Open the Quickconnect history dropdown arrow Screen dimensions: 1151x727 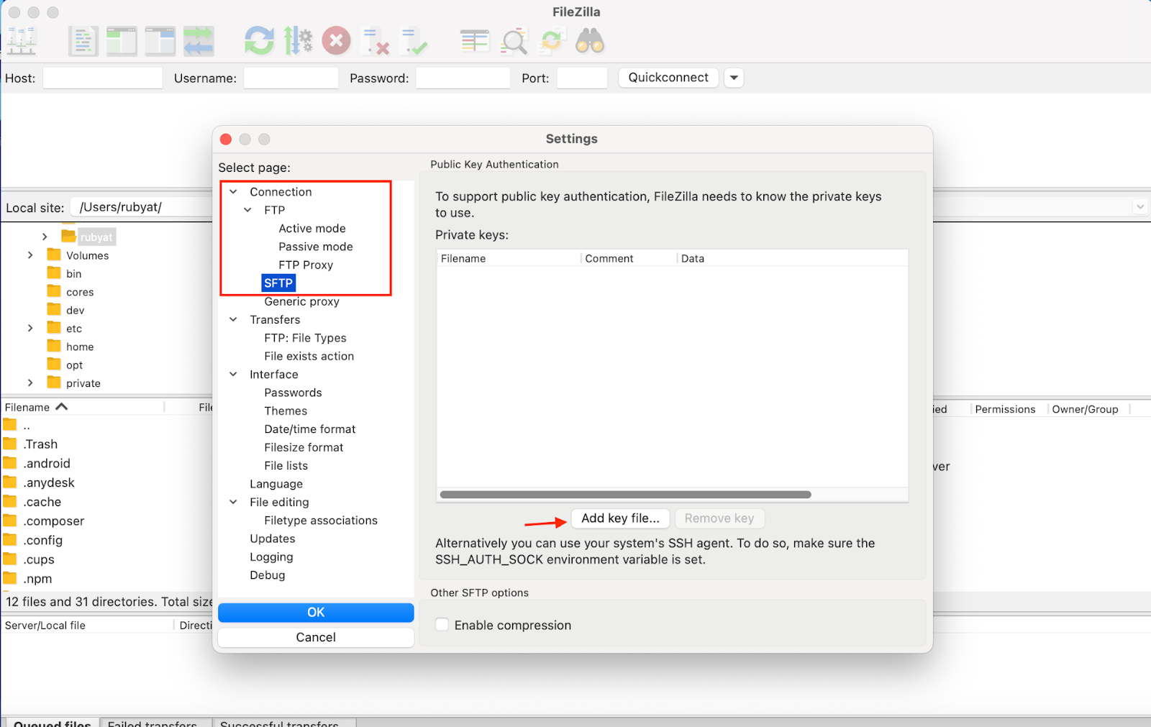pyautogui.click(x=734, y=78)
